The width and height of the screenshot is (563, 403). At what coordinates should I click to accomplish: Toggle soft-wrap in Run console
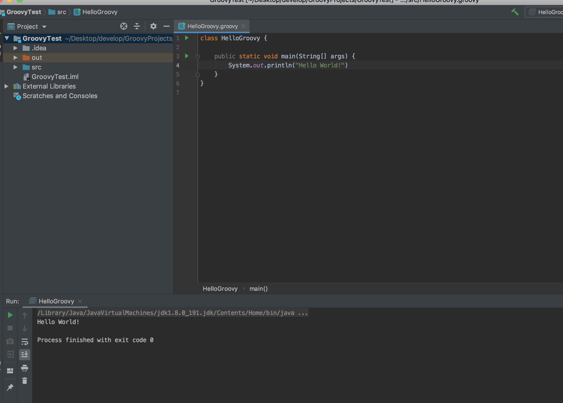coord(25,342)
